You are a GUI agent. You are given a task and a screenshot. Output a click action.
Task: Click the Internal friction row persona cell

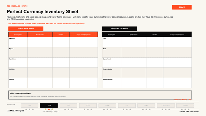coord(177,83)
